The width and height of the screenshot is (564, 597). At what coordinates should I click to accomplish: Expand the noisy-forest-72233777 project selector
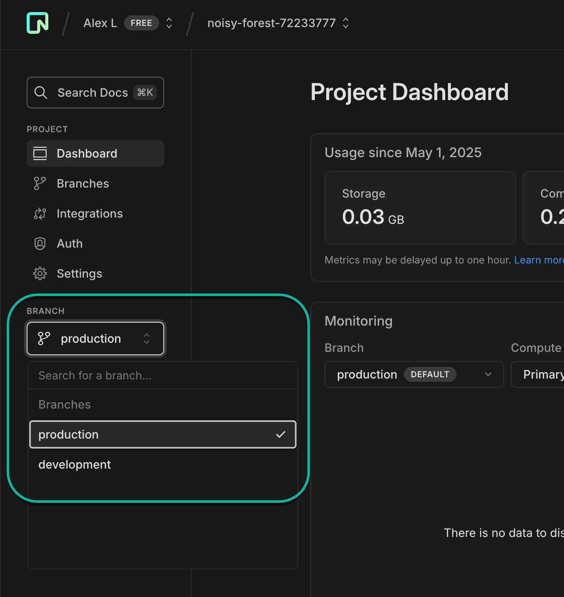pyautogui.click(x=346, y=23)
